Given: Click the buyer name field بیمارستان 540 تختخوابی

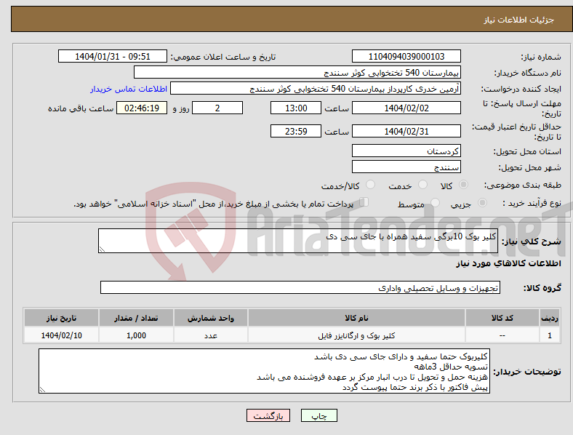Looking at the screenshot, I should 297,72.
